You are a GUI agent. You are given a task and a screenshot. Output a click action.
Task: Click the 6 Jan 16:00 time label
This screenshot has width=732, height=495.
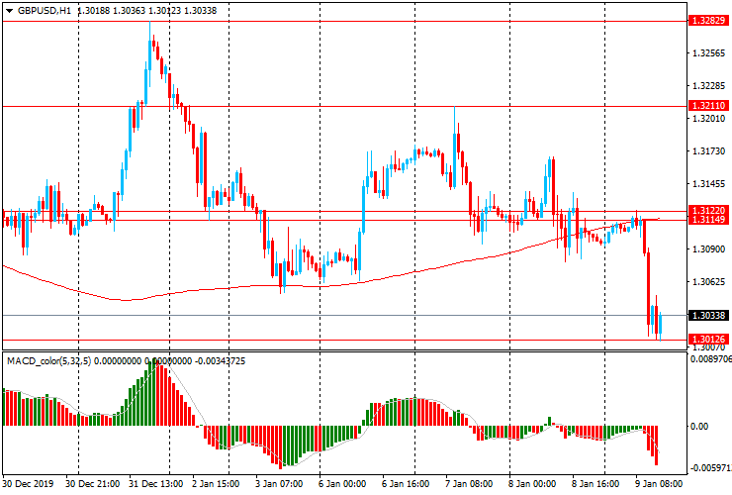pos(406,484)
